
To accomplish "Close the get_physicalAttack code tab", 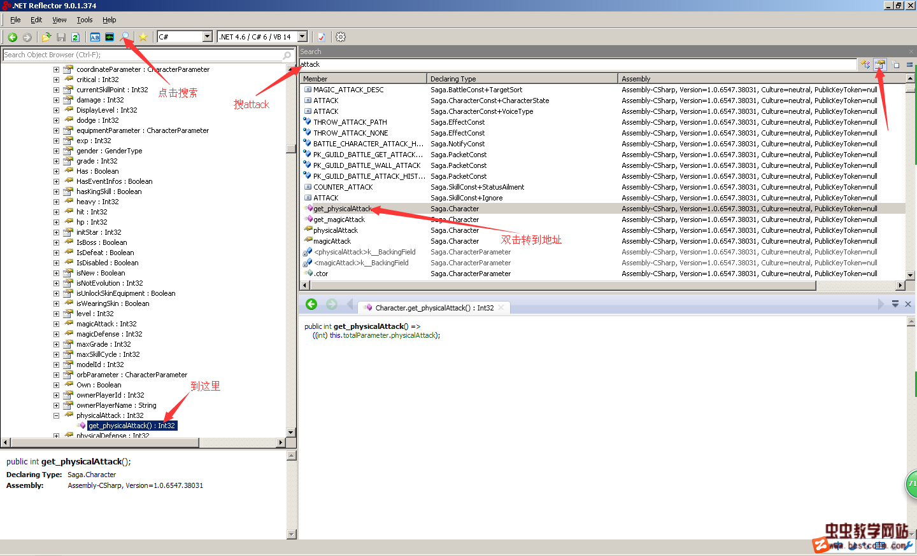I will [x=501, y=308].
